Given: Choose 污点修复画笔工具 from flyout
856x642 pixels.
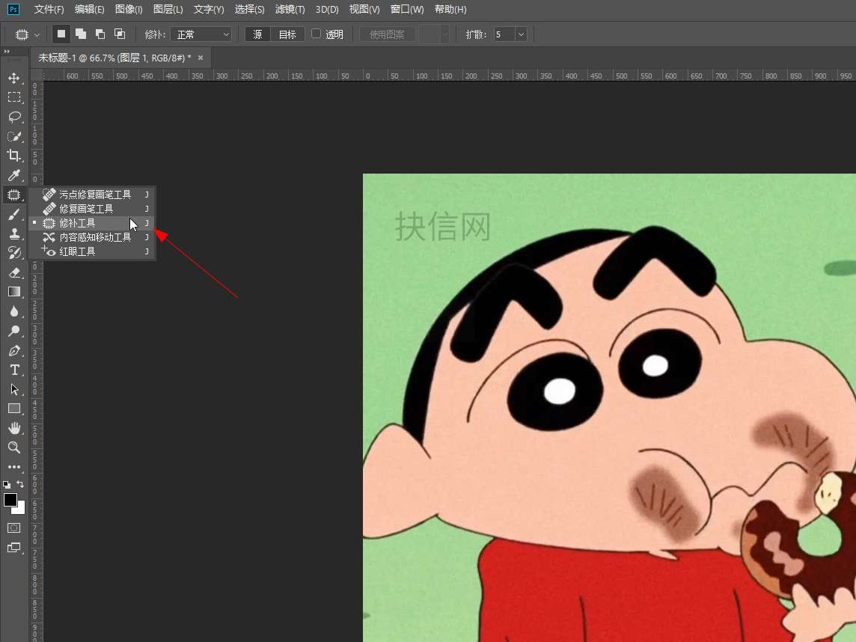Looking at the screenshot, I should point(92,195).
